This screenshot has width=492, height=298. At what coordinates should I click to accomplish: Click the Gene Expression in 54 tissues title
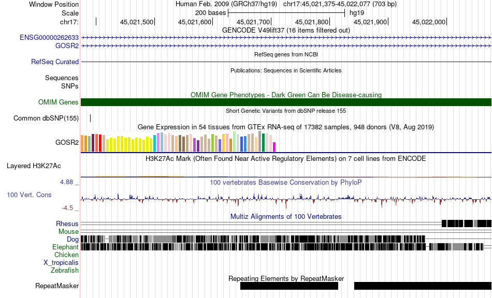click(x=286, y=127)
